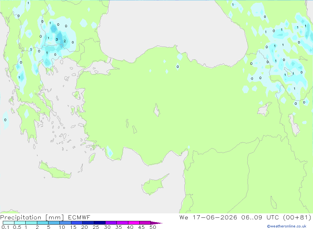Viewport: 313px width, 229px height.
Task: Click the 0.1–0.5 mm legend color box
Action: click(8, 223)
